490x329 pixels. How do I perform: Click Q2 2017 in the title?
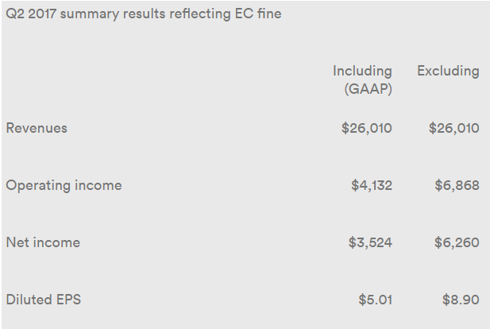31,14
